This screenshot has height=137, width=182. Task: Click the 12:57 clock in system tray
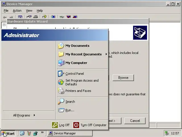click(175, 133)
